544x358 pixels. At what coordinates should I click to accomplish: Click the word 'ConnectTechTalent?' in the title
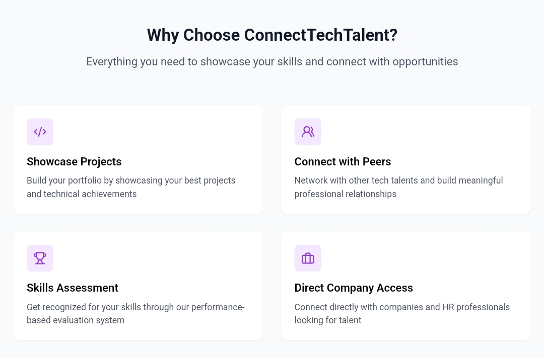(x=320, y=35)
